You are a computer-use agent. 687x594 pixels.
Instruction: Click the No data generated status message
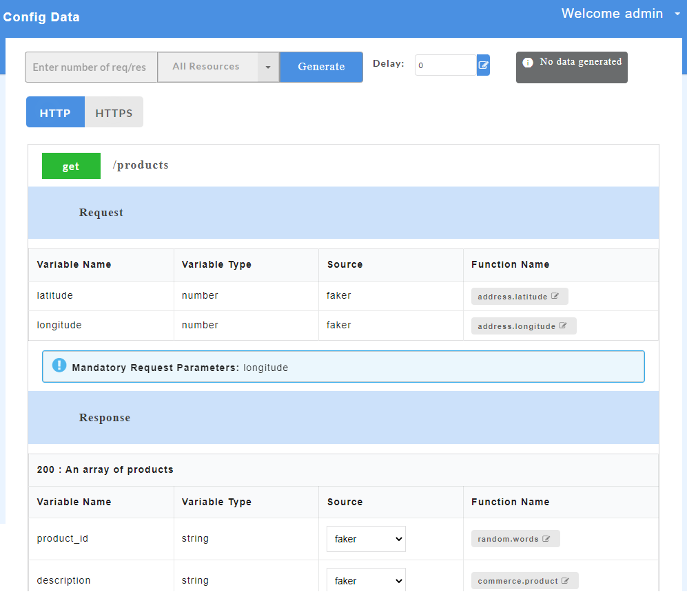(x=572, y=67)
